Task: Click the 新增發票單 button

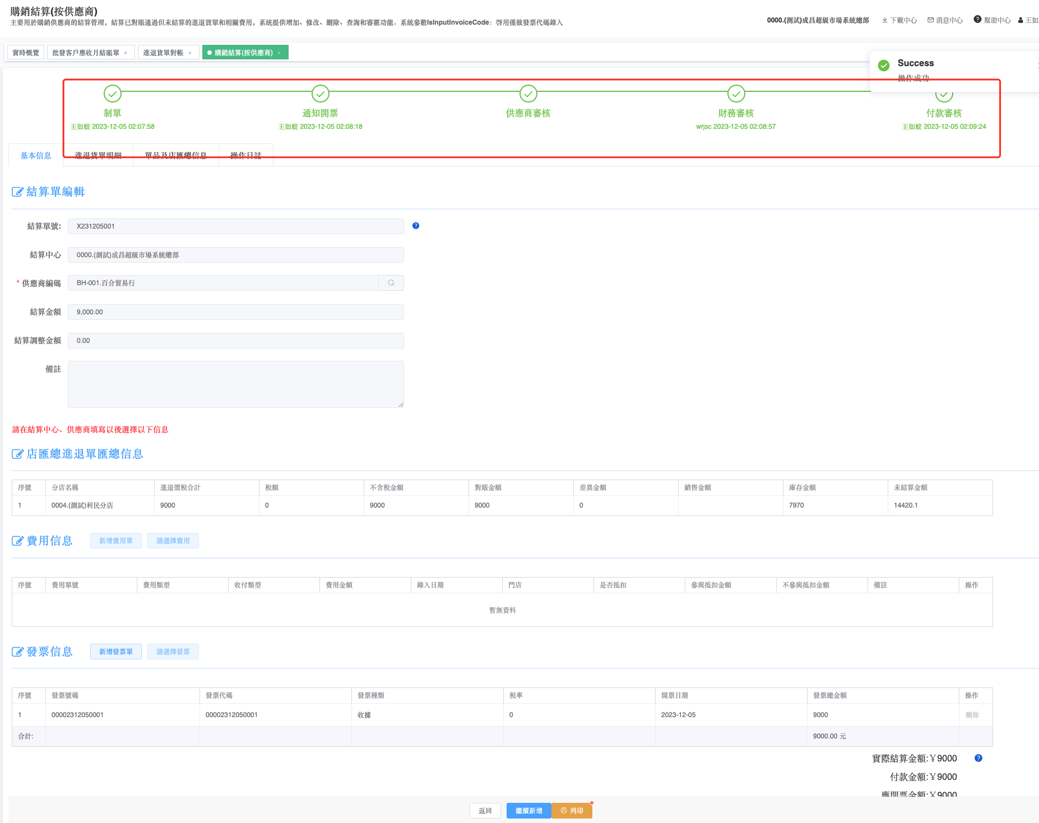Action: point(116,652)
